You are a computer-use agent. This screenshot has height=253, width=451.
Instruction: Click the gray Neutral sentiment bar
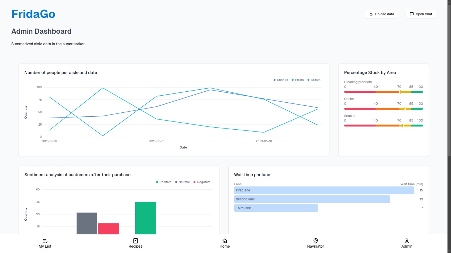click(87, 223)
